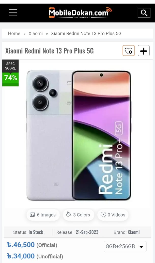Screen dimensions: 155x263
Task: Add phone to wishlist heart icon
Action: pos(128,51)
